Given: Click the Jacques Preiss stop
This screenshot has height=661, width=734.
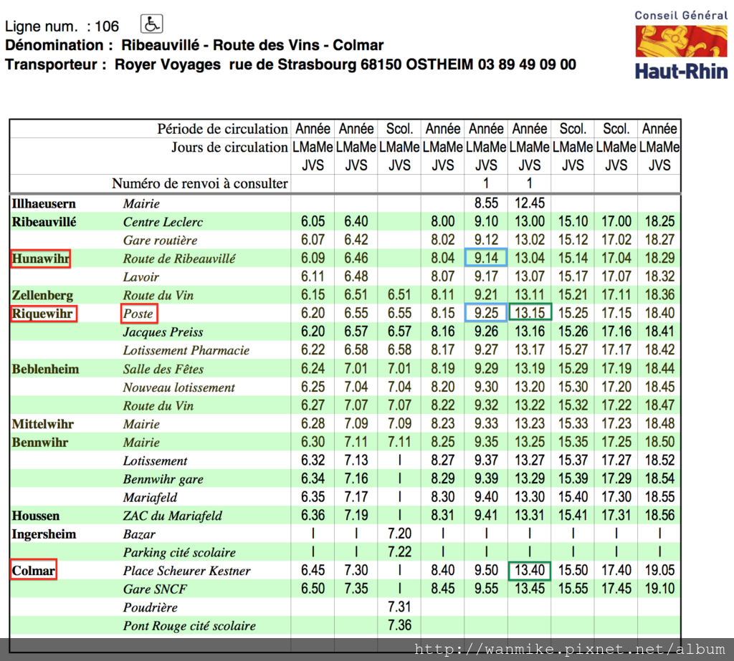Looking at the screenshot, I should [163, 332].
